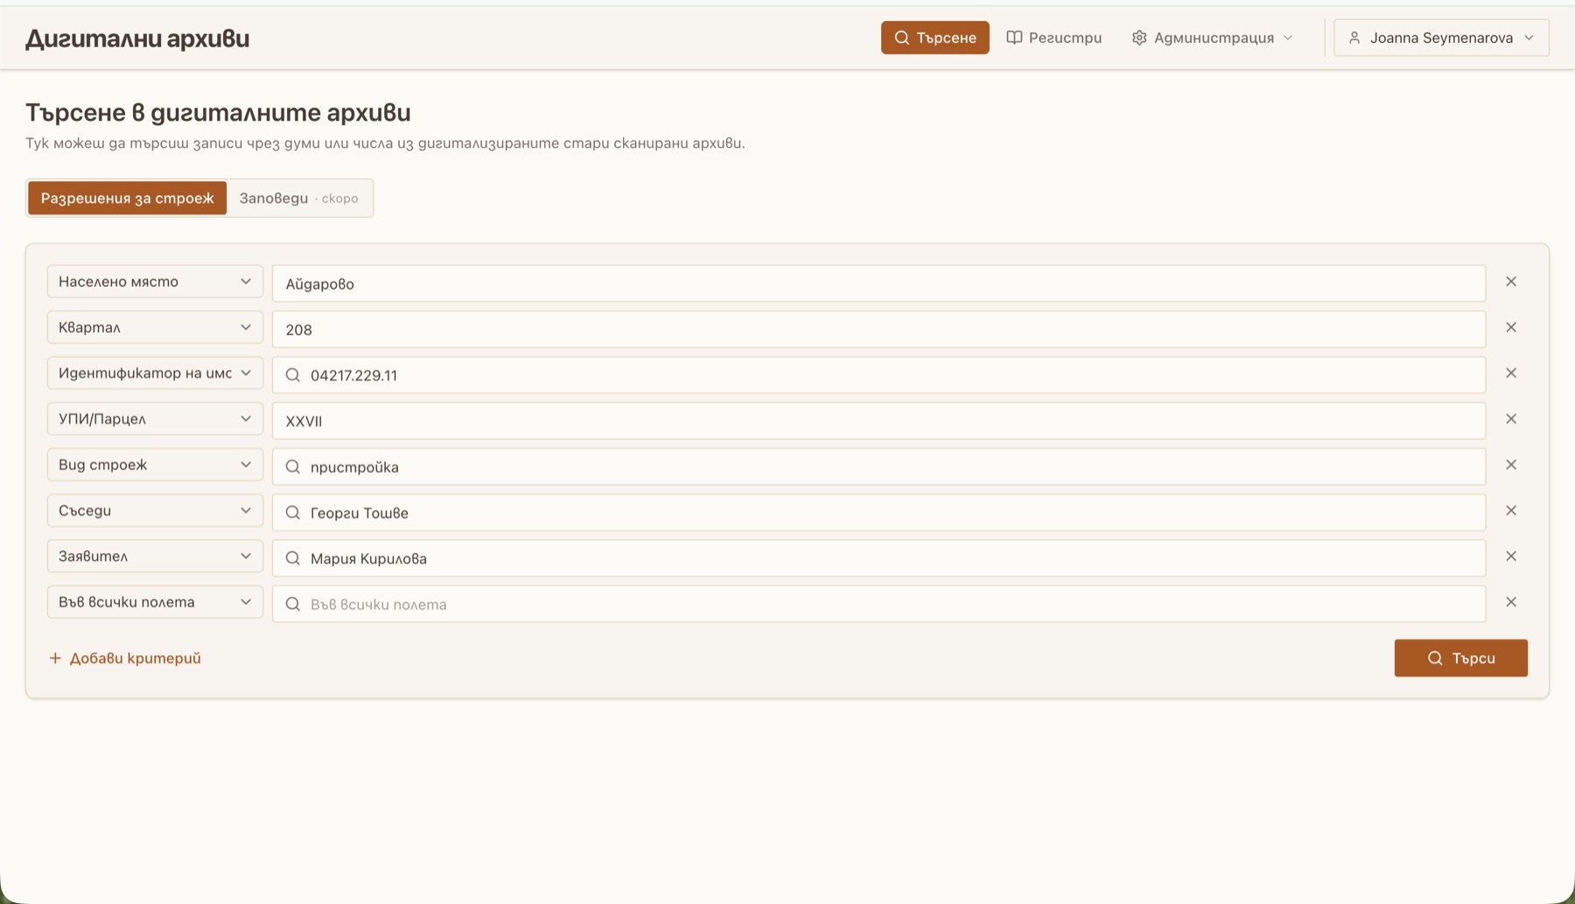1575x904 pixels.
Task: Remove the УПИ/Парцел criterion row
Action: coord(1511,419)
